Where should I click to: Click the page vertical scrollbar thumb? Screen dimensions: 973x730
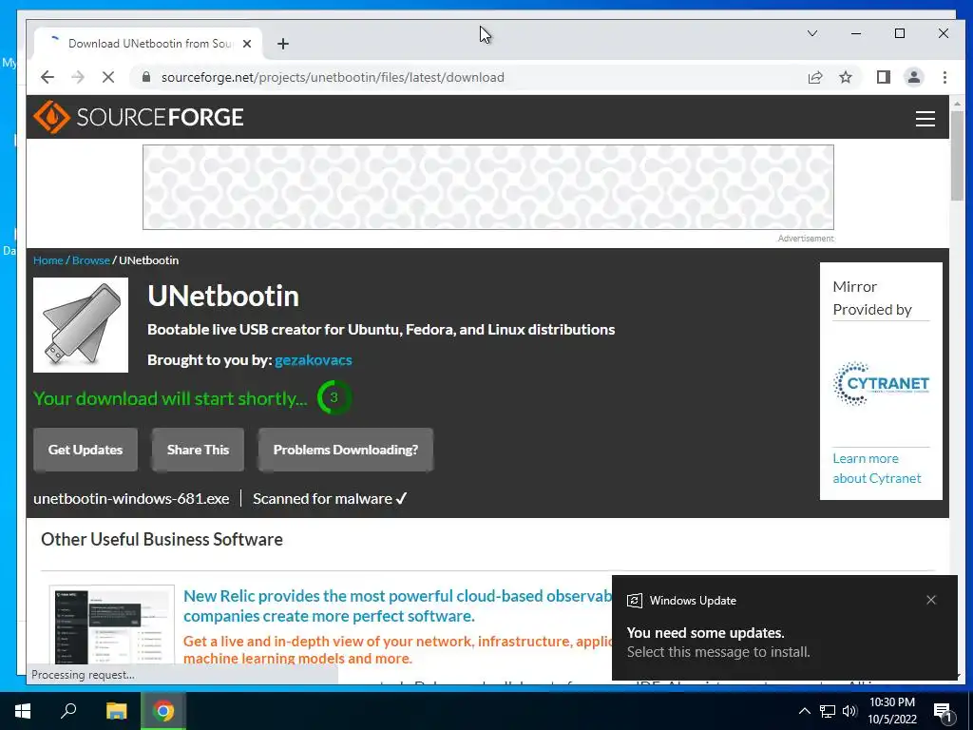pos(958,155)
